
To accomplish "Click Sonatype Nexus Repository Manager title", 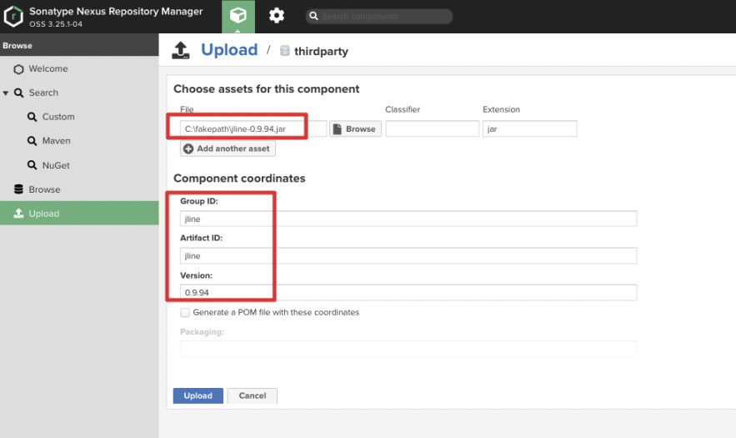I will tap(116, 12).
